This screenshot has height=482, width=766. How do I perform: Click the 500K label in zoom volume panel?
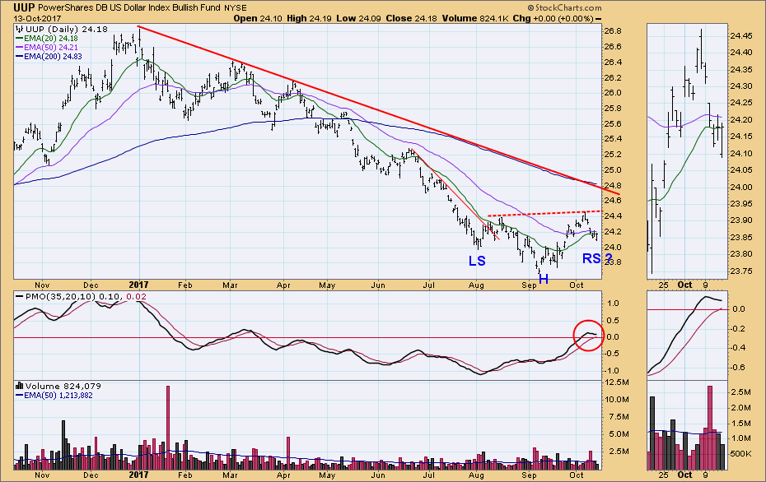[x=740, y=454]
